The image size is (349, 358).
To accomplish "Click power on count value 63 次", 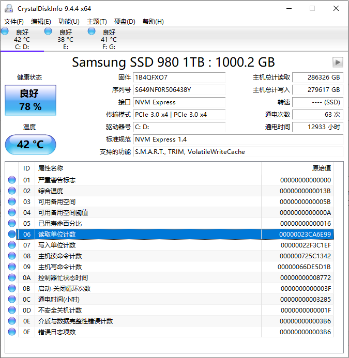I will 317,114.
